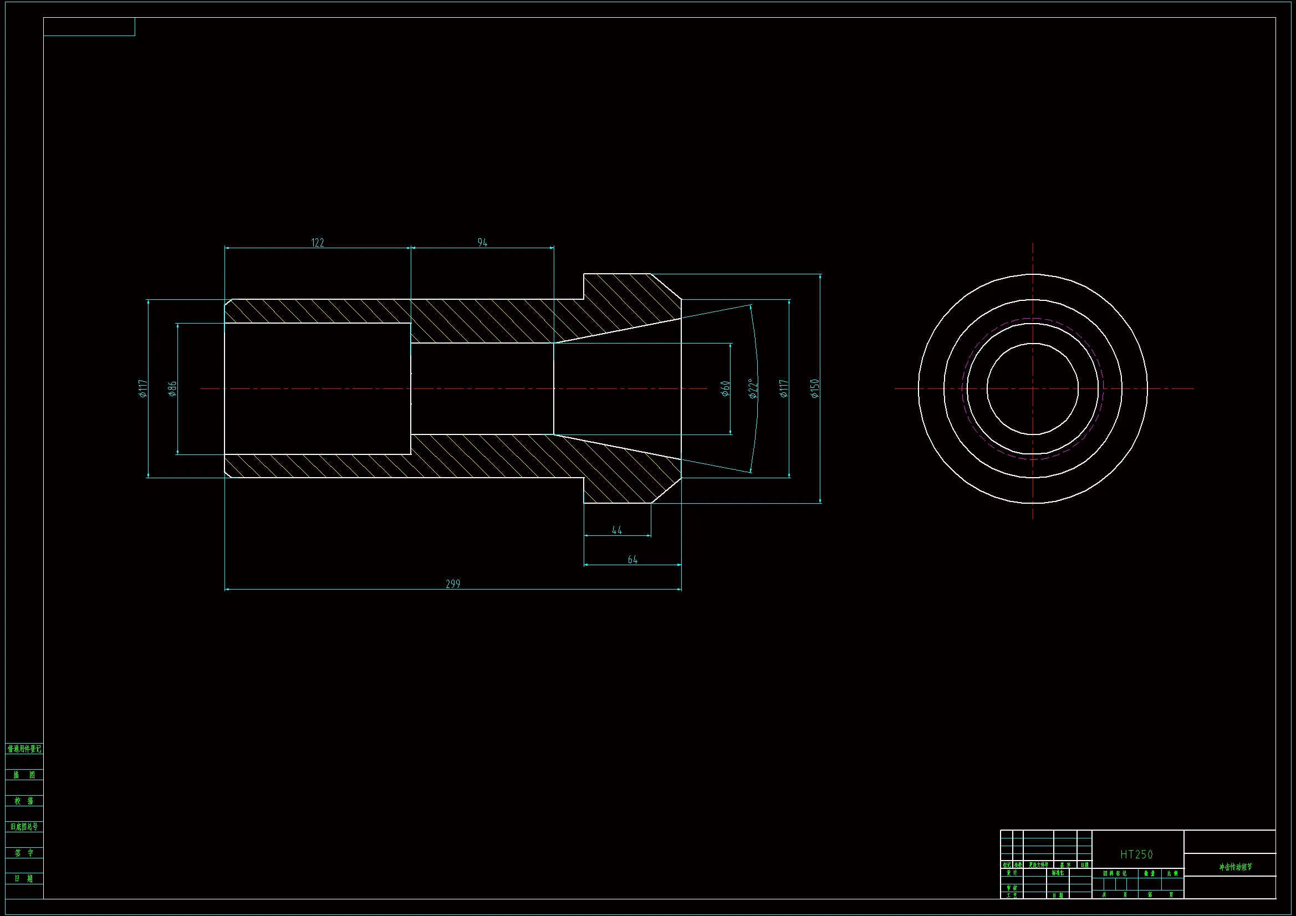The height and width of the screenshot is (916, 1296).
Task: Click the 签字 cell on left margin
Action: click(x=24, y=853)
